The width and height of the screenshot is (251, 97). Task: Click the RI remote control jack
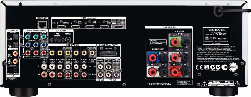[15, 70]
